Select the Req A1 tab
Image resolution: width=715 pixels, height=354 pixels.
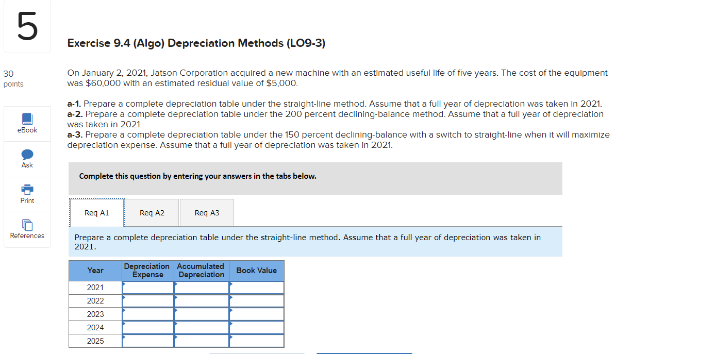[96, 212]
